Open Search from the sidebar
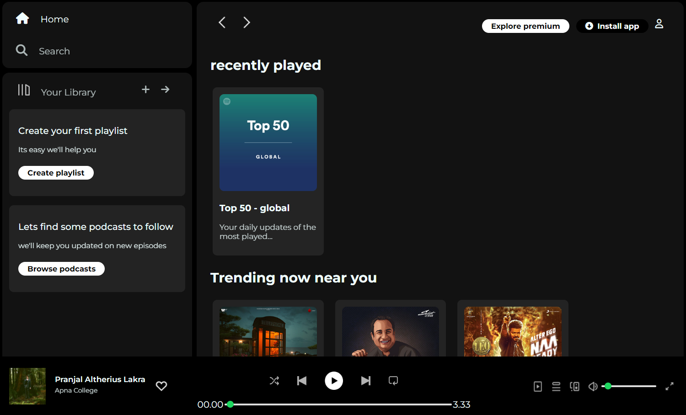686x415 pixels. [x=21, y=50]
